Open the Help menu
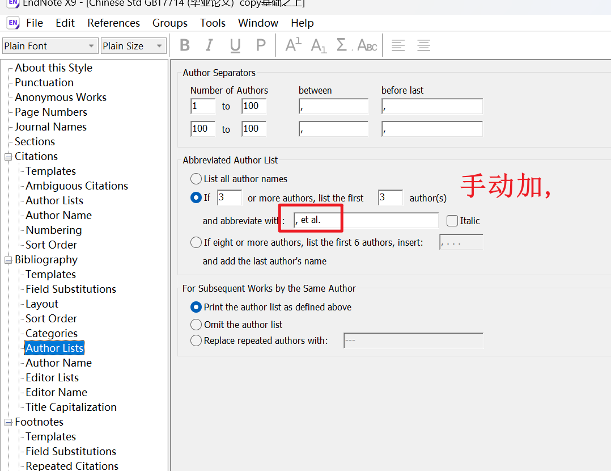Screen dimensions: 611x471 (302, 23)
